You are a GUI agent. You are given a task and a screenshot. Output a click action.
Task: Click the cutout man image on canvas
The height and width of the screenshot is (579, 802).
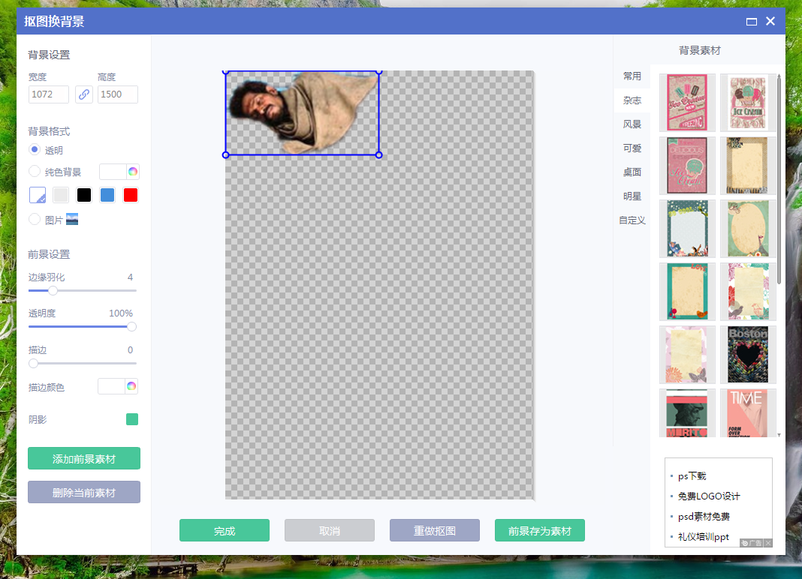(302, 112)
